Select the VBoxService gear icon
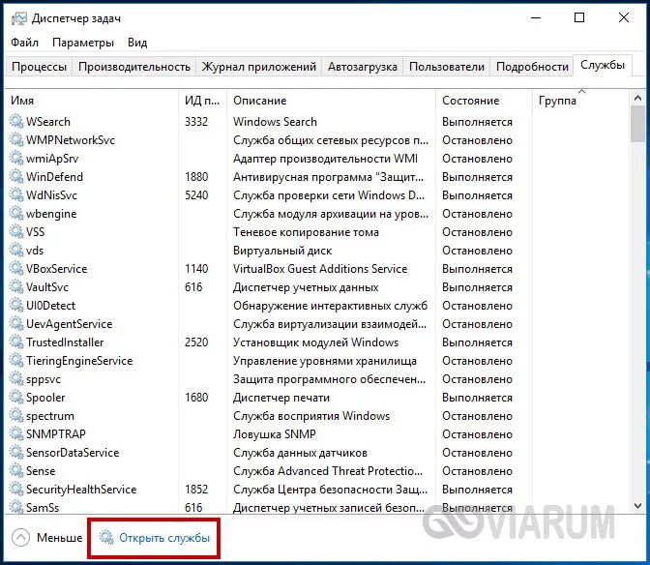Image resolution: width=650 pixels, height=565 pixels. pos(16,269)
